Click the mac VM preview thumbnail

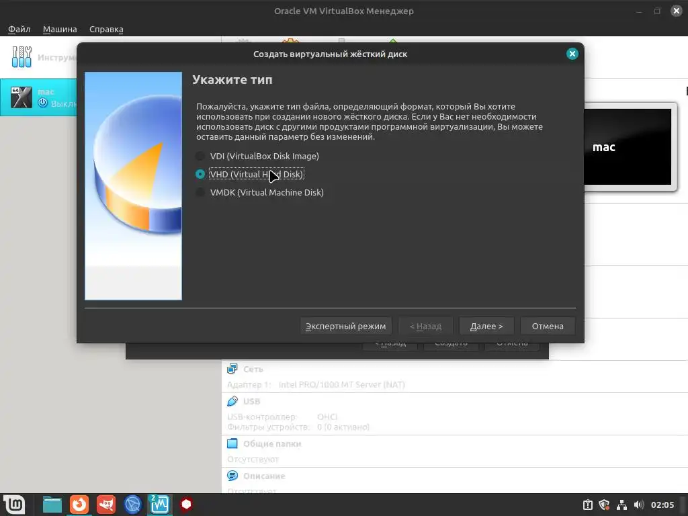click(628, 147)
